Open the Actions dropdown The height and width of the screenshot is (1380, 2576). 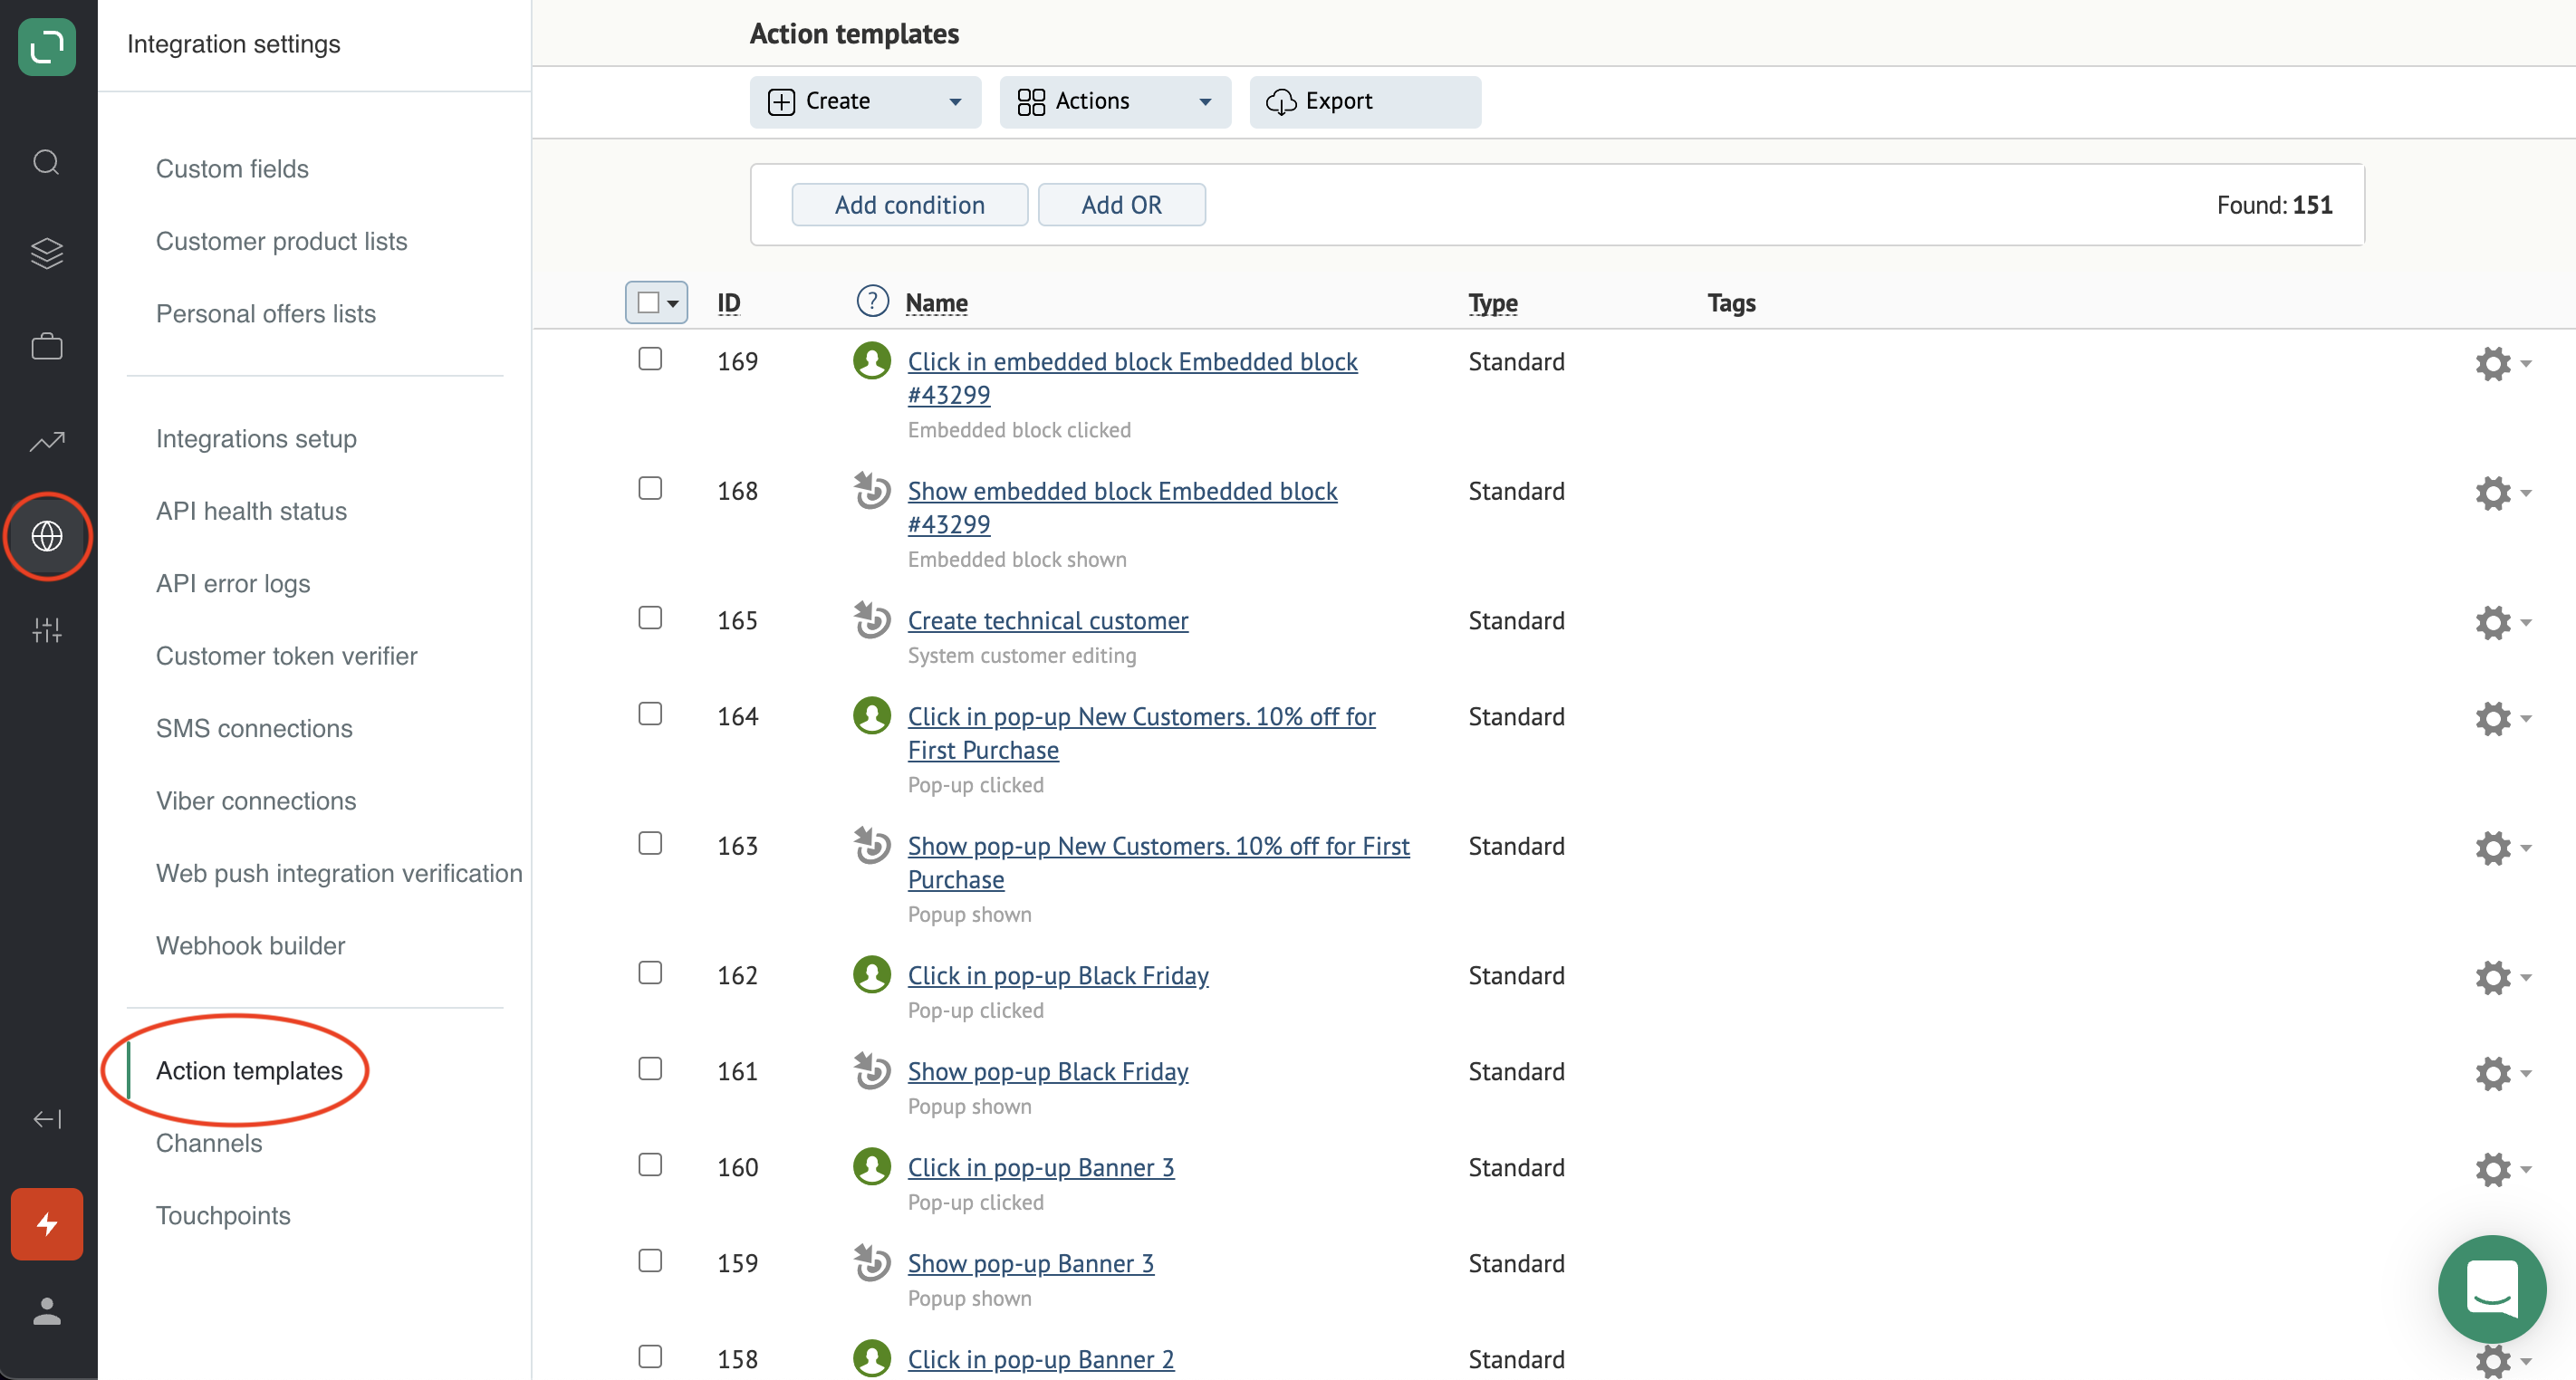1115,102
